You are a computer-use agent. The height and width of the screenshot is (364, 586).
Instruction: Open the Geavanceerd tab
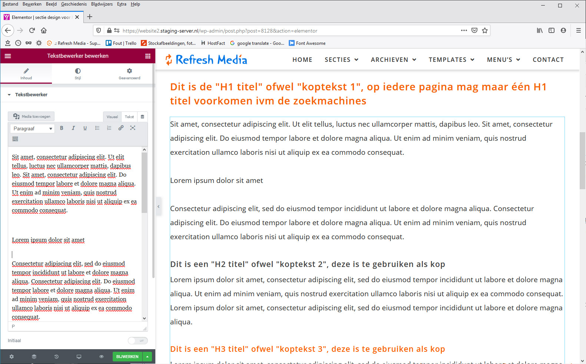point(129,73)
